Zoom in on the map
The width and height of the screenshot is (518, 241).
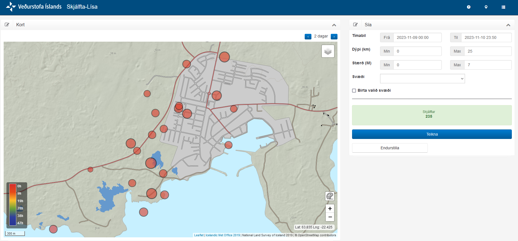pyautogui.click(x=330, y=209)
